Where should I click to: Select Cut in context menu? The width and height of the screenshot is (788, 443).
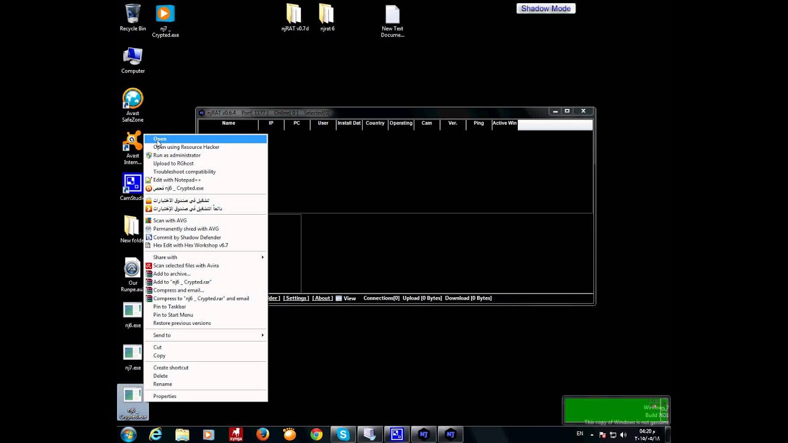206,347
